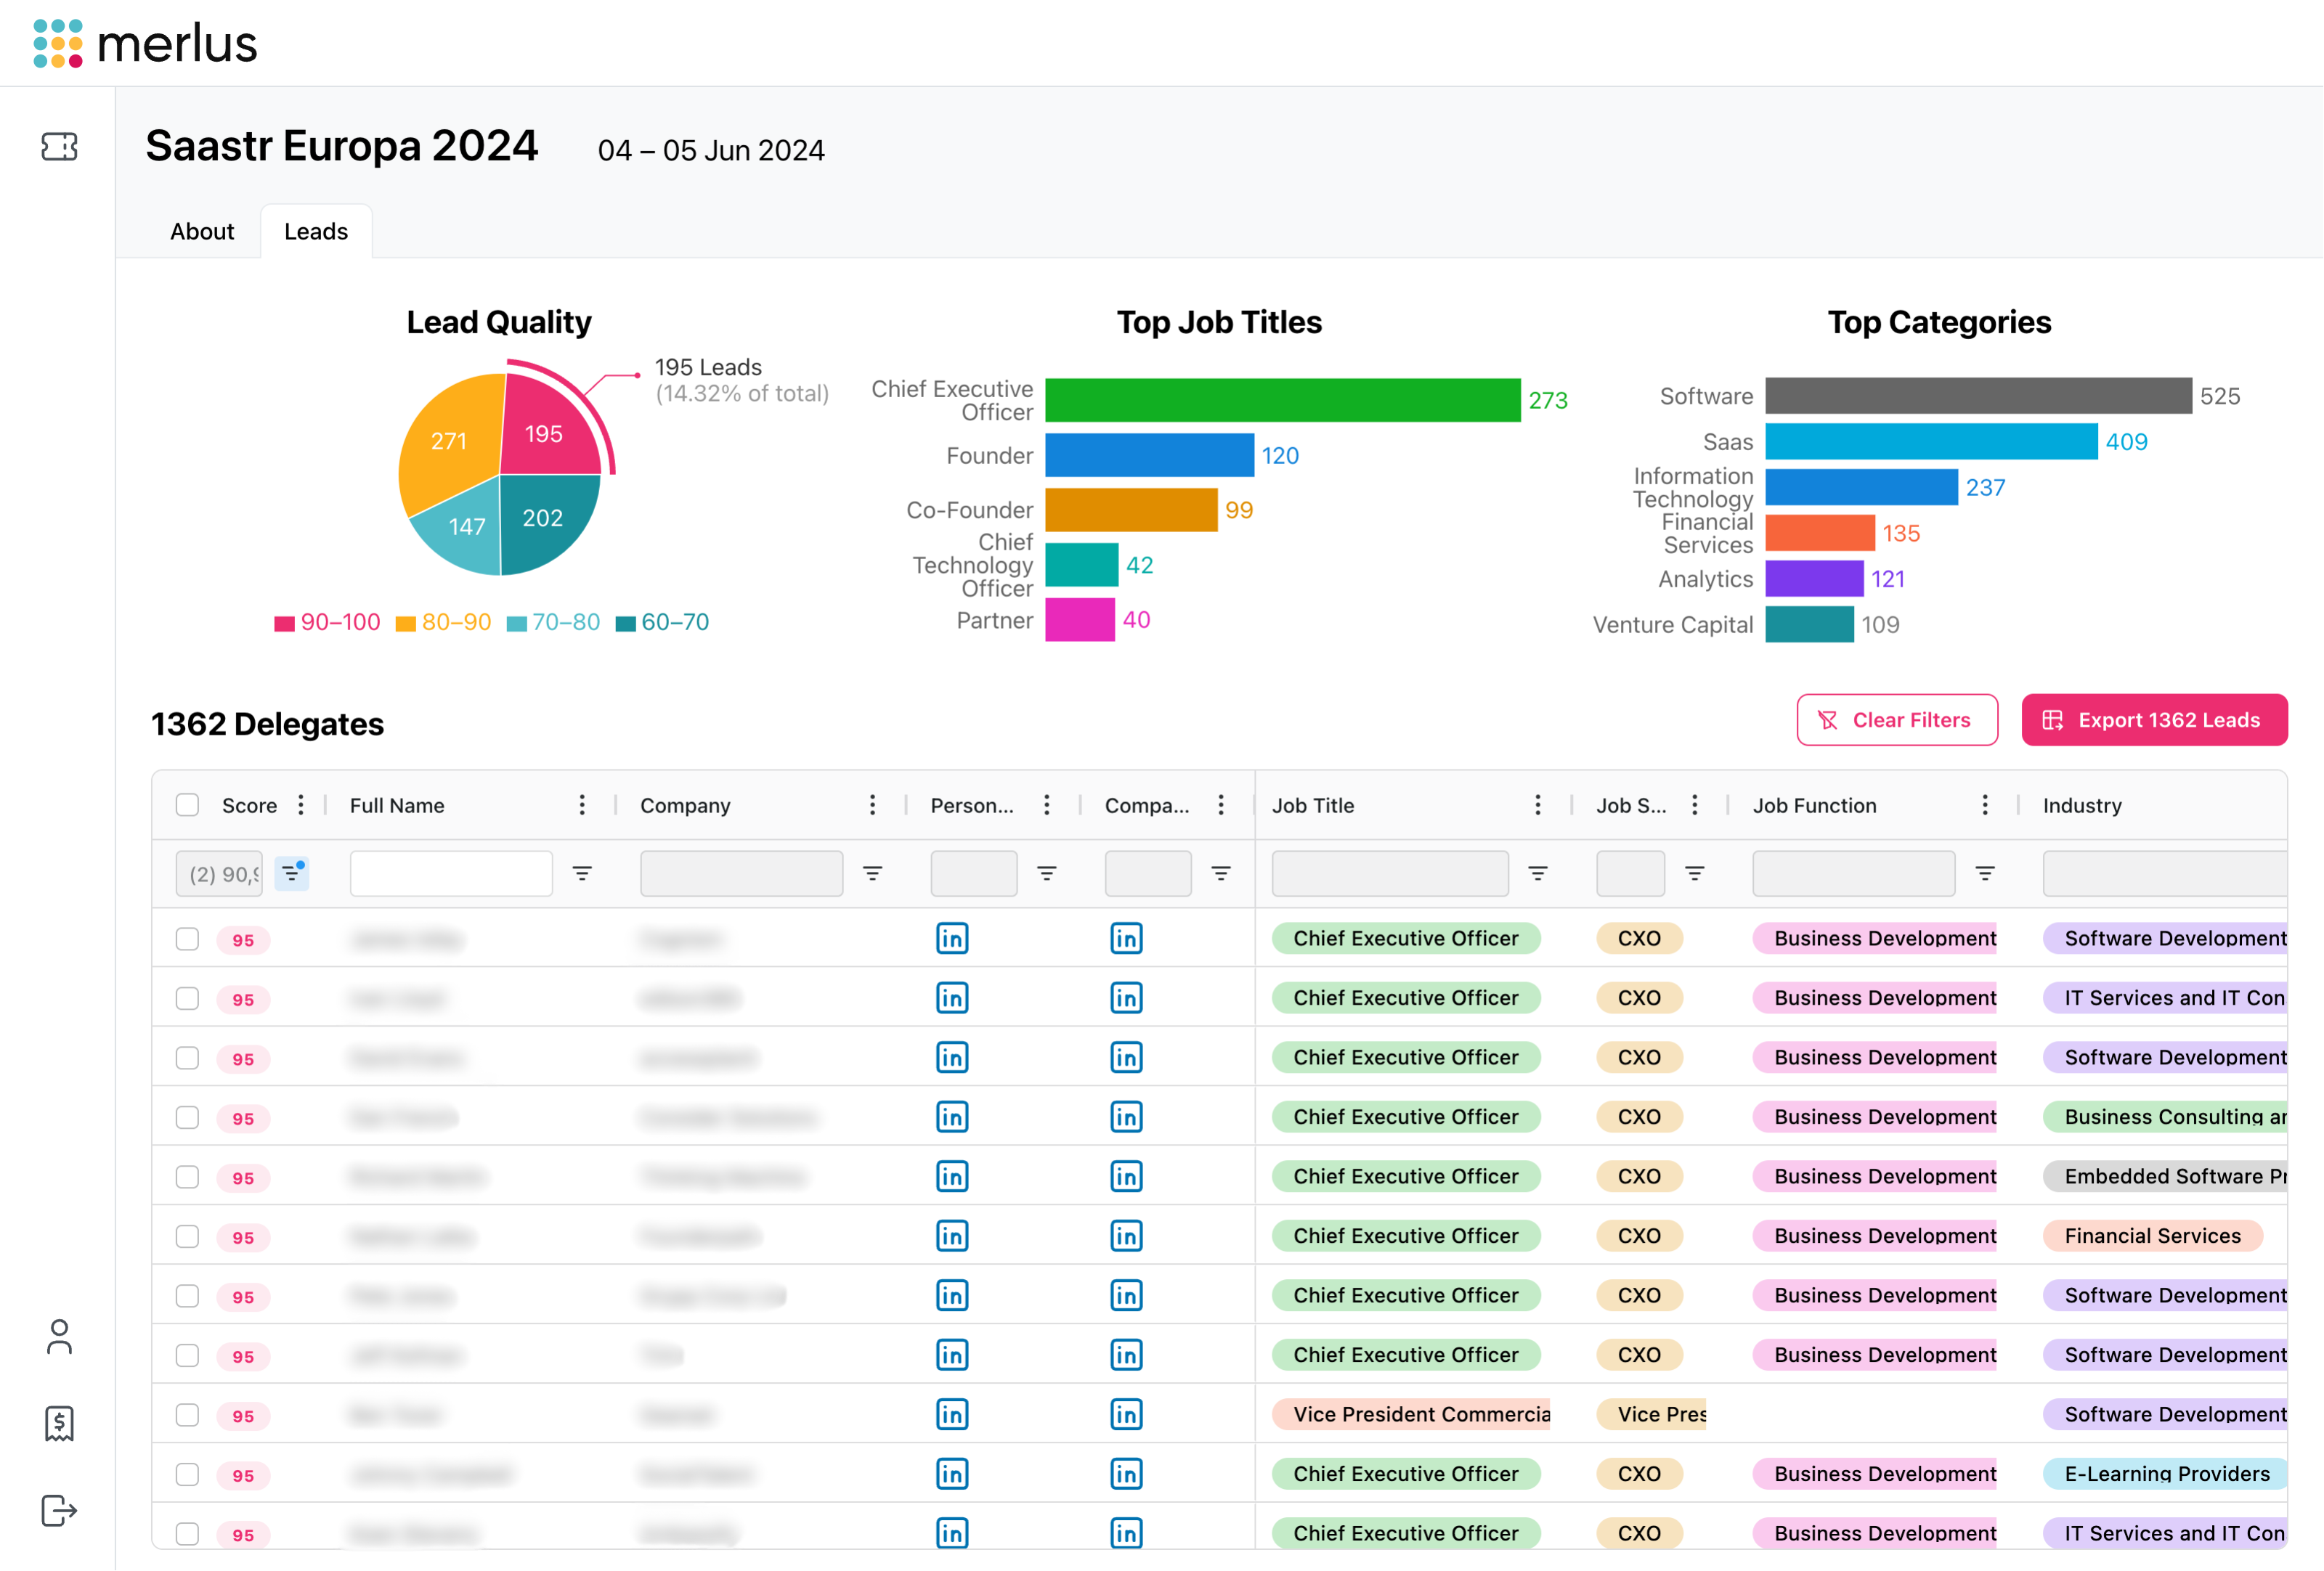The width and height of the screenshot is (2324, 1571).
Task: Open the user profile icon in sidebar
Action: (59, 1337)
